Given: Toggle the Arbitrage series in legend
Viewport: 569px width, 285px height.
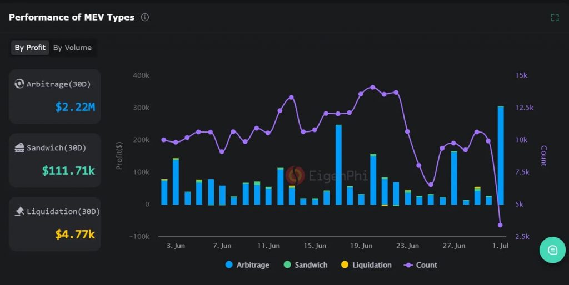Looking at the screenshot, I should tap(247, 265).
